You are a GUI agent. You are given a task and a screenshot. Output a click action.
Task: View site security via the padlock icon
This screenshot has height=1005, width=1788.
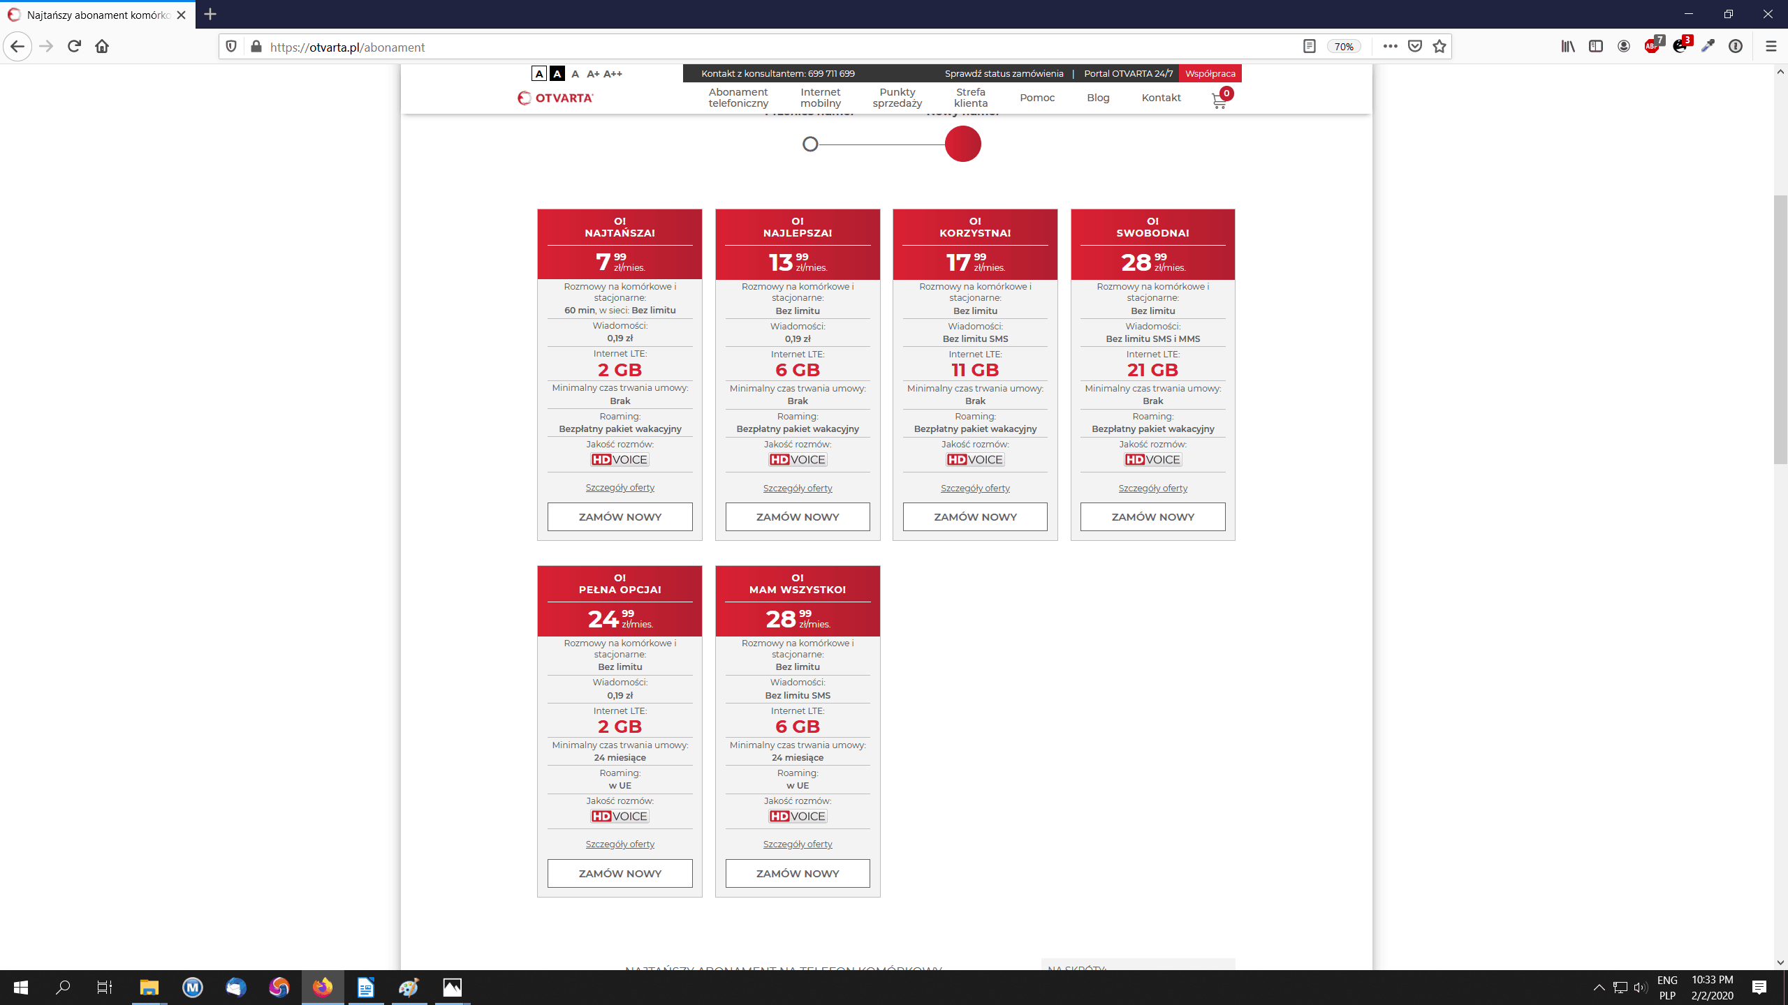[256, 47]
